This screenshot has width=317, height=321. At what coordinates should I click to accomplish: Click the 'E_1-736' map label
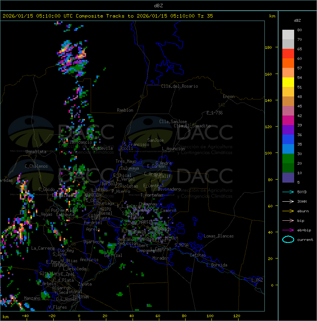coord(215,113)
